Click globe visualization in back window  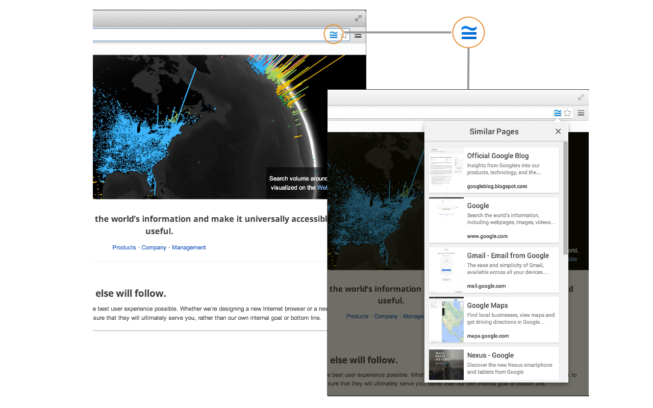(x=229, y=127)
